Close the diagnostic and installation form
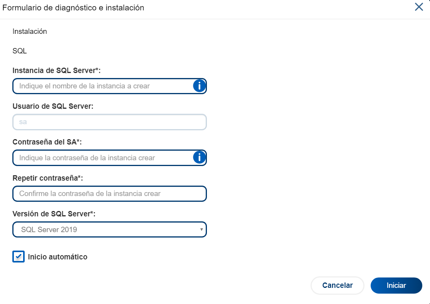The width and height of the screenshot is (430, 304). (x=419, y=7)
